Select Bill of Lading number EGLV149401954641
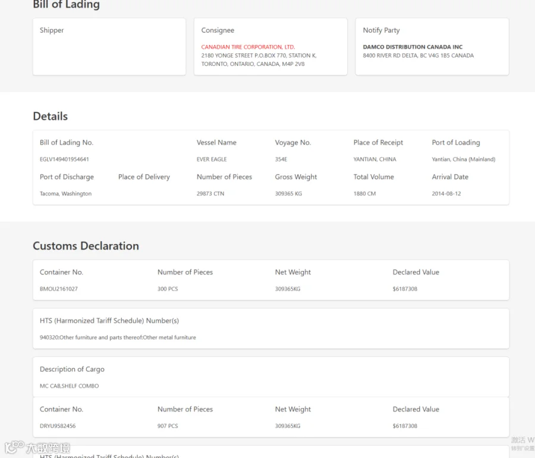The image size is (535, 458). [64, 159]
